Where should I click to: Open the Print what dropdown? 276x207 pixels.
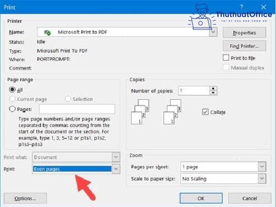[x=116, y=157]
